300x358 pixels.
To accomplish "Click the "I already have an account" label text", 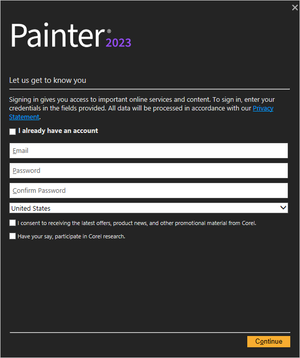I will click(58, 130).
